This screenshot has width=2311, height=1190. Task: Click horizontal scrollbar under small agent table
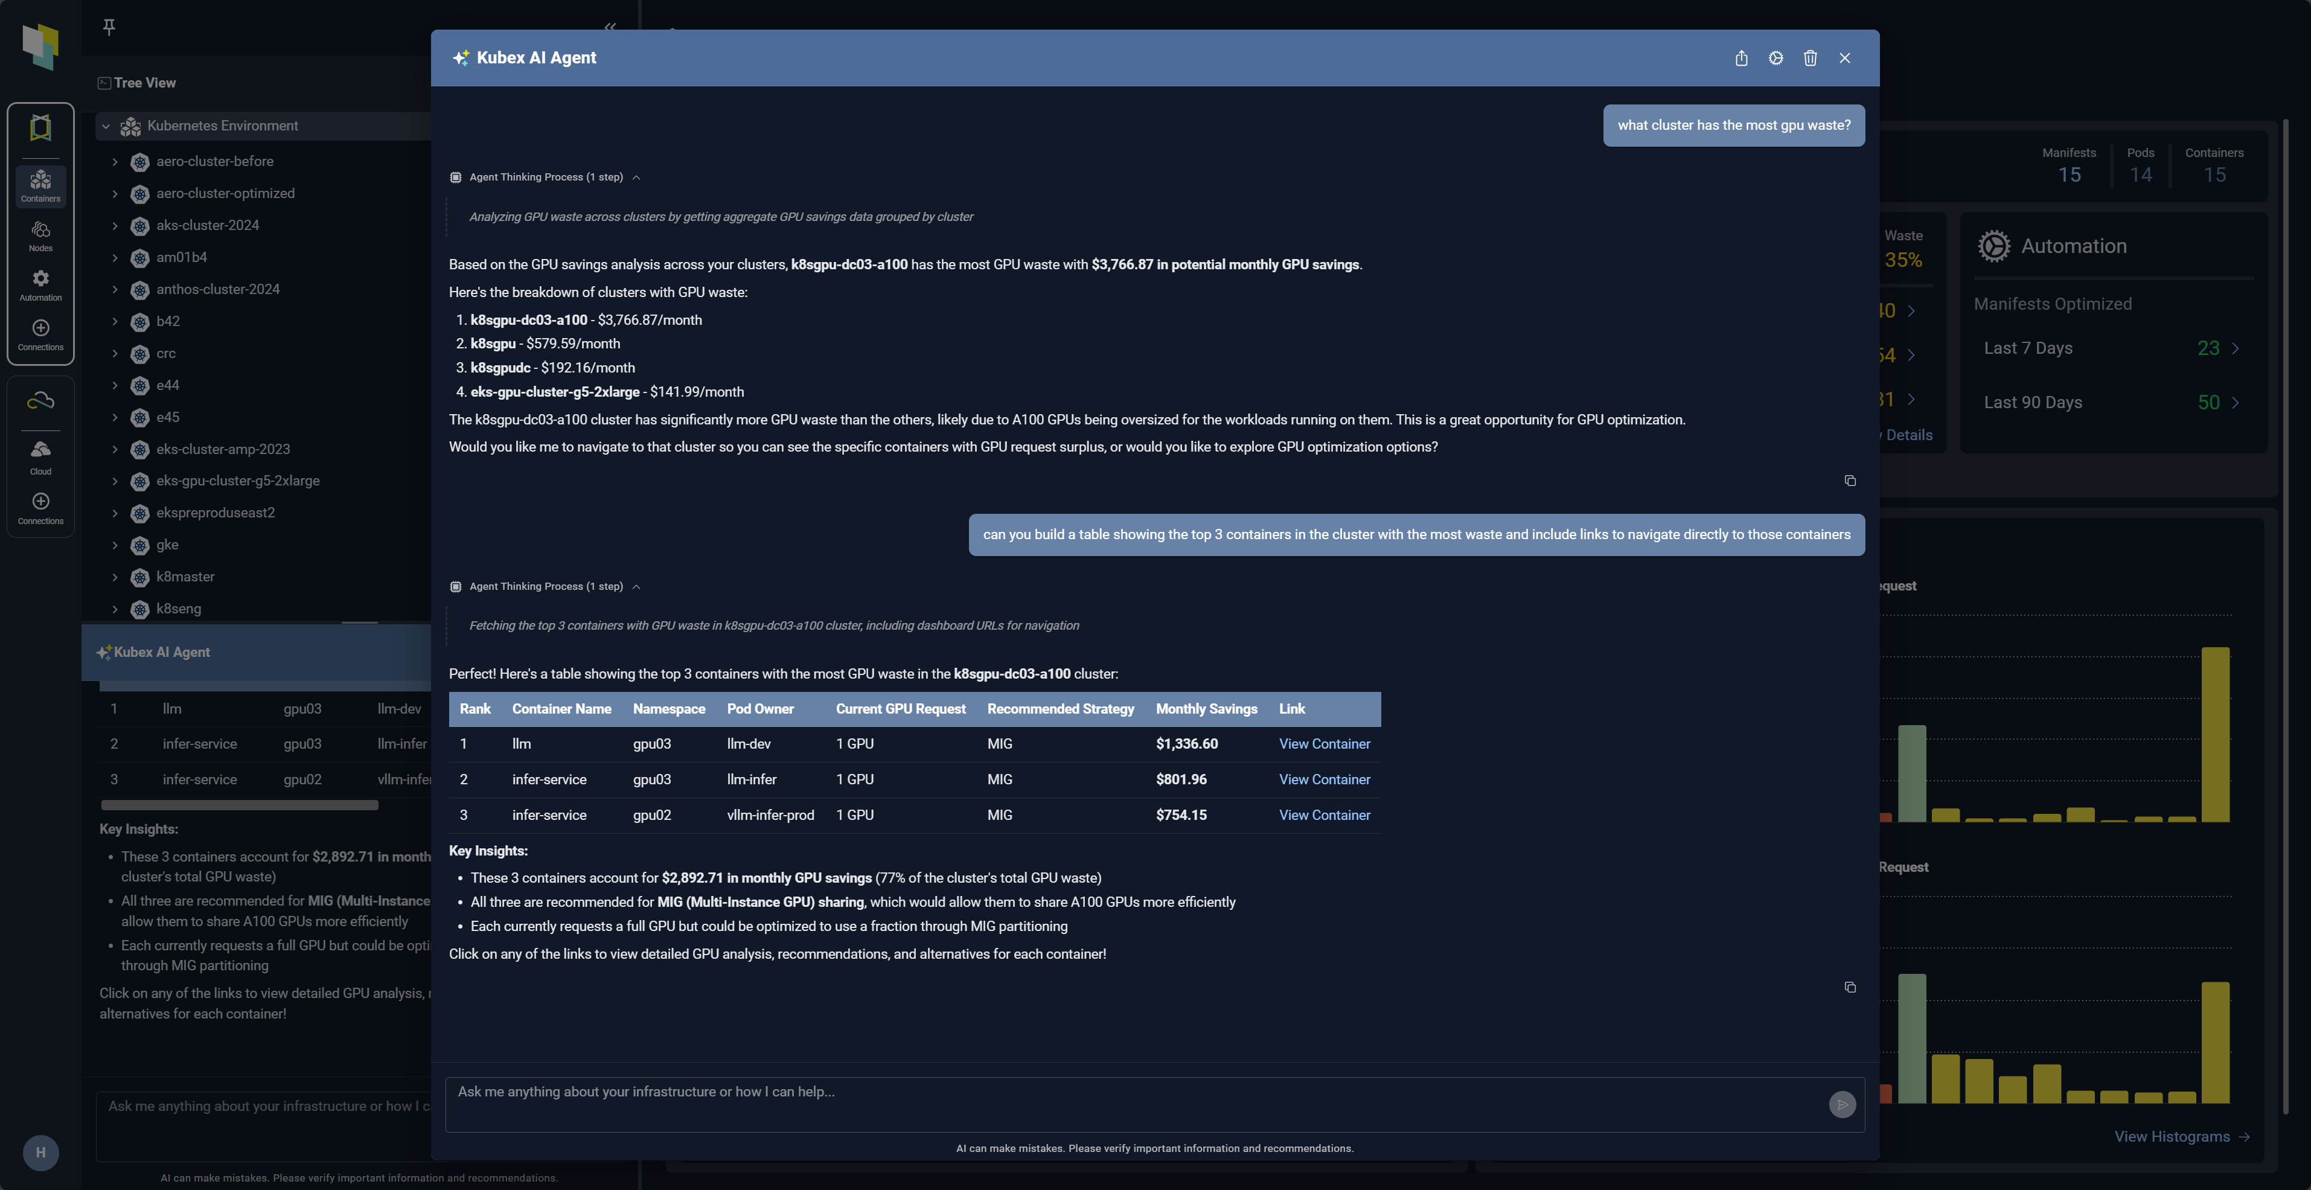240,805
